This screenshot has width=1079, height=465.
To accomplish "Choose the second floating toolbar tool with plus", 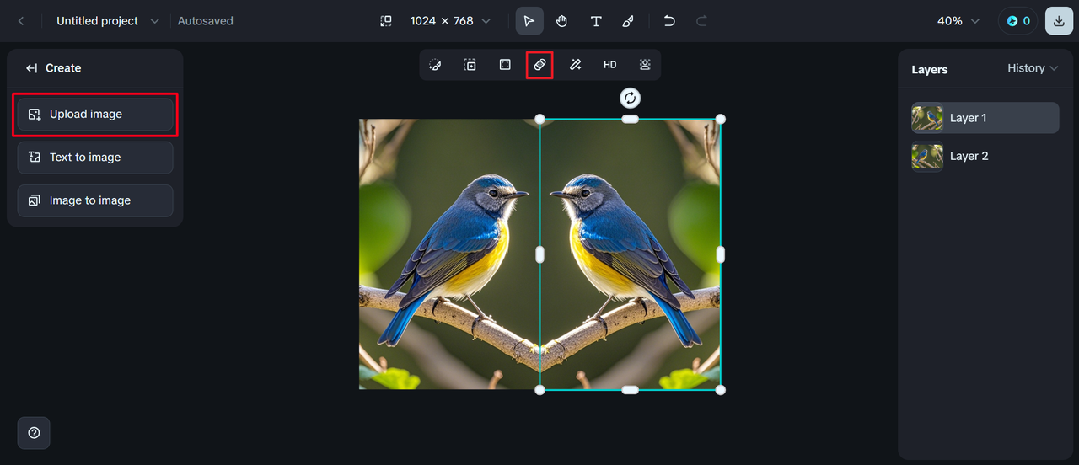I will pyautogui.click(x=470, y=65).
